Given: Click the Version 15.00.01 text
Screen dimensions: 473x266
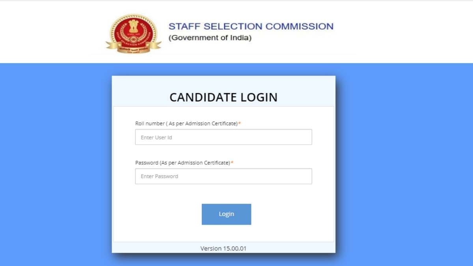Looking at the screenshot, I should point(223,248).
